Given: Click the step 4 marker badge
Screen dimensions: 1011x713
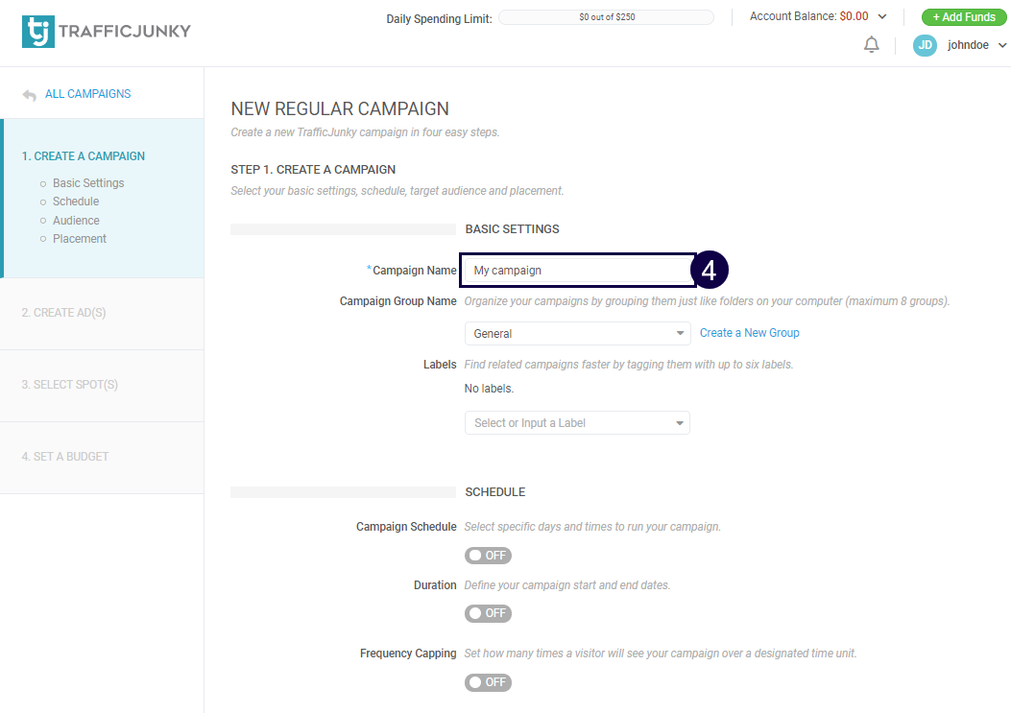Looking at the screenshot, I should tap(709, 271).
